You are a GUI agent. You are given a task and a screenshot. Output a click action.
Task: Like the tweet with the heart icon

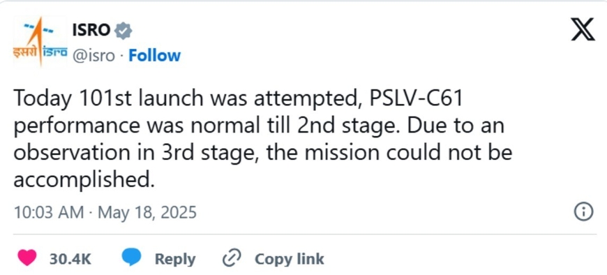(27, 258)
